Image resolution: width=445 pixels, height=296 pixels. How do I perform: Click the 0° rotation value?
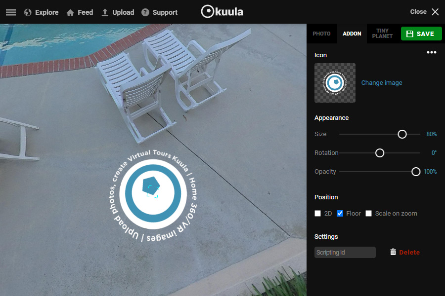coord(434,153)
